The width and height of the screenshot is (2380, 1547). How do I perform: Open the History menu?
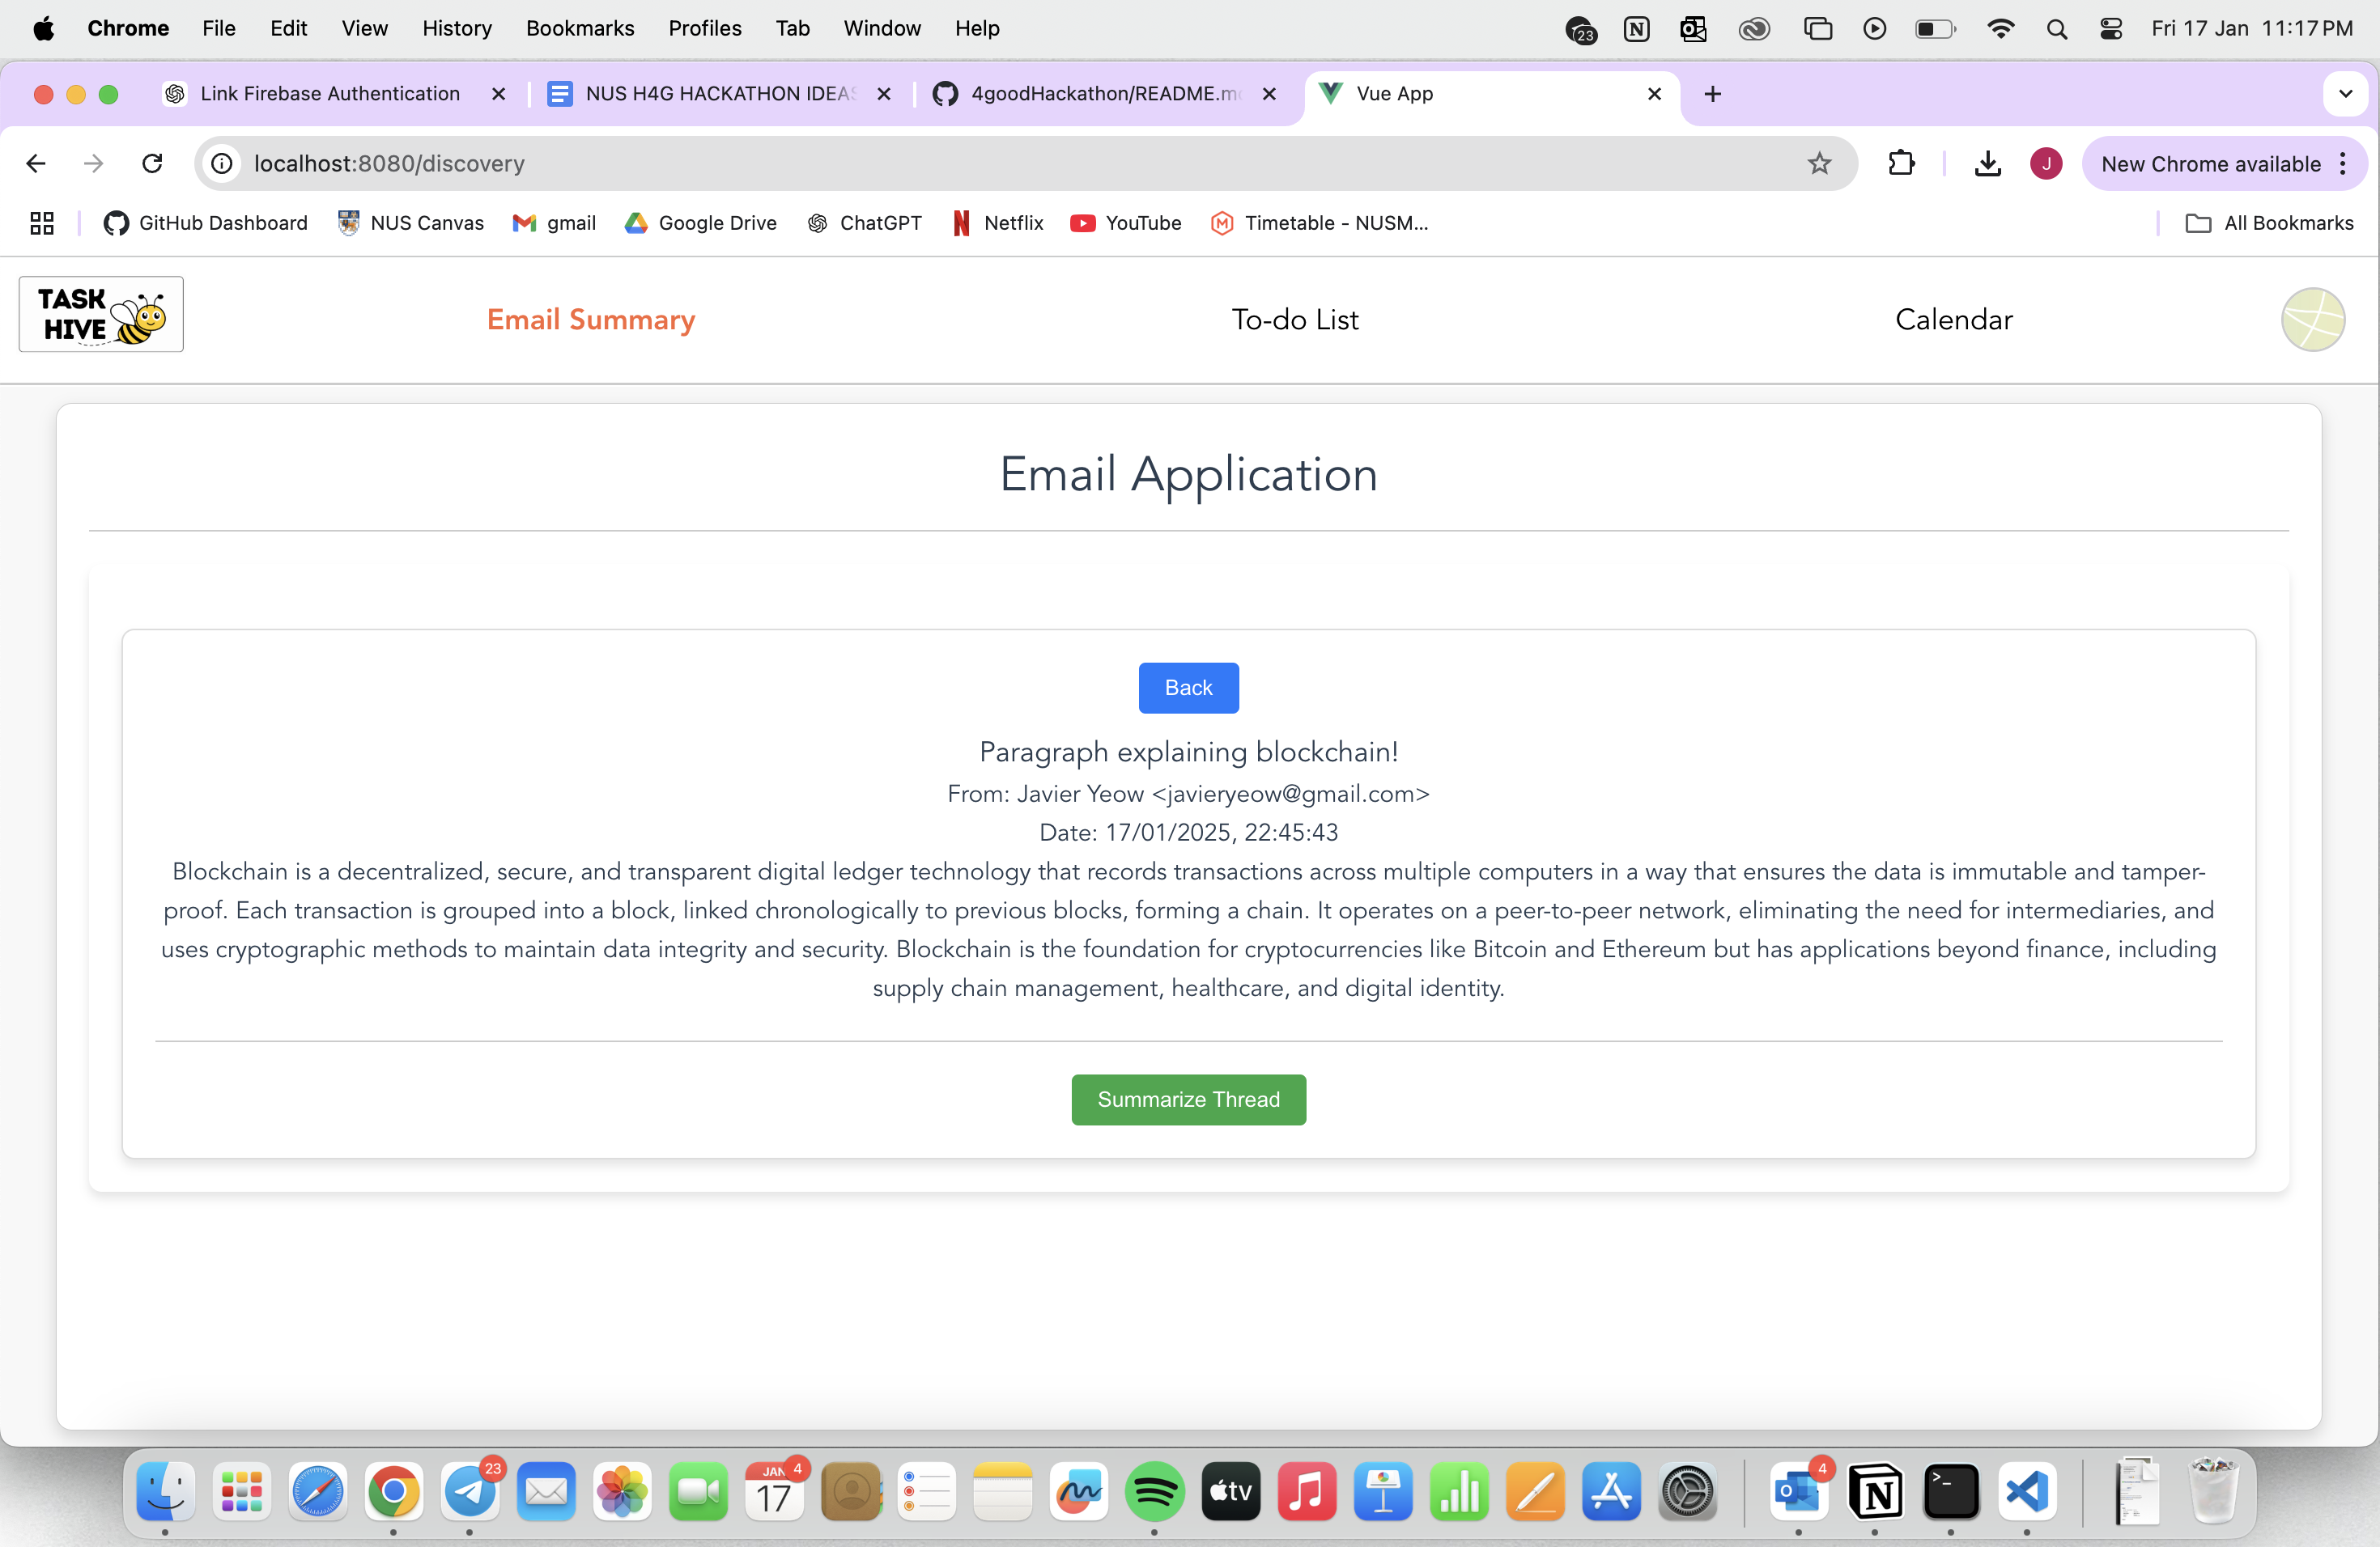point(456,28)
